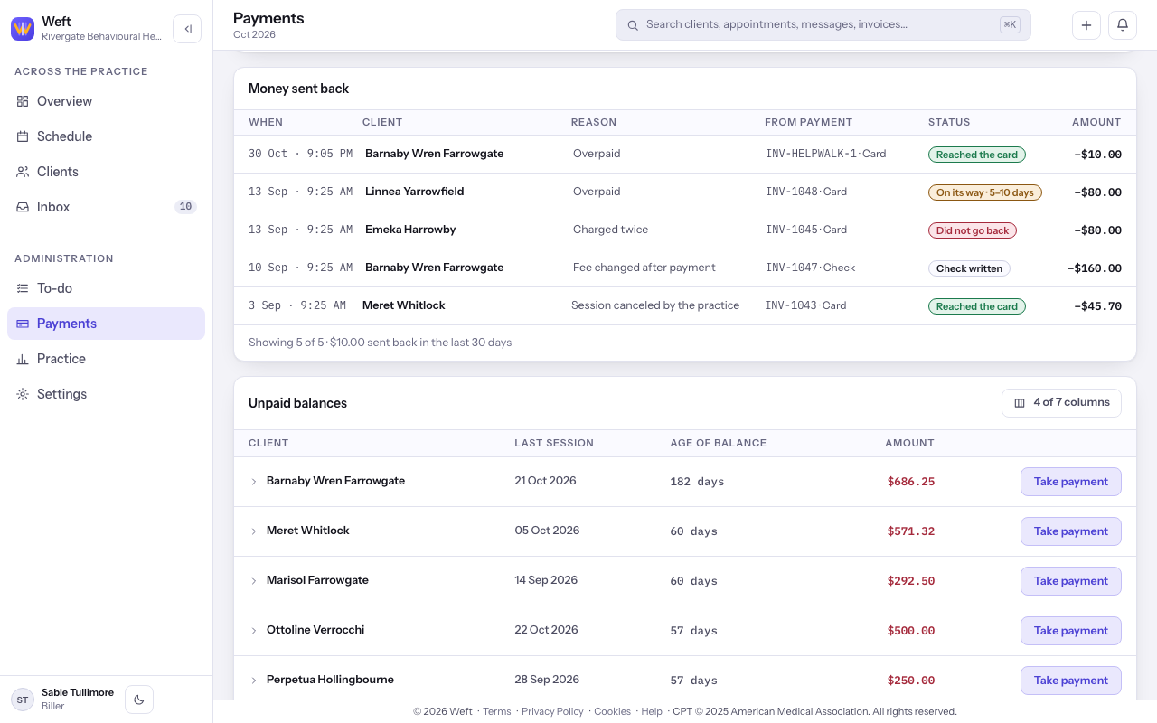This screenshot has height=723, width=1157.
Task: Click the plus icon in header
Action: click(1086, 25)
